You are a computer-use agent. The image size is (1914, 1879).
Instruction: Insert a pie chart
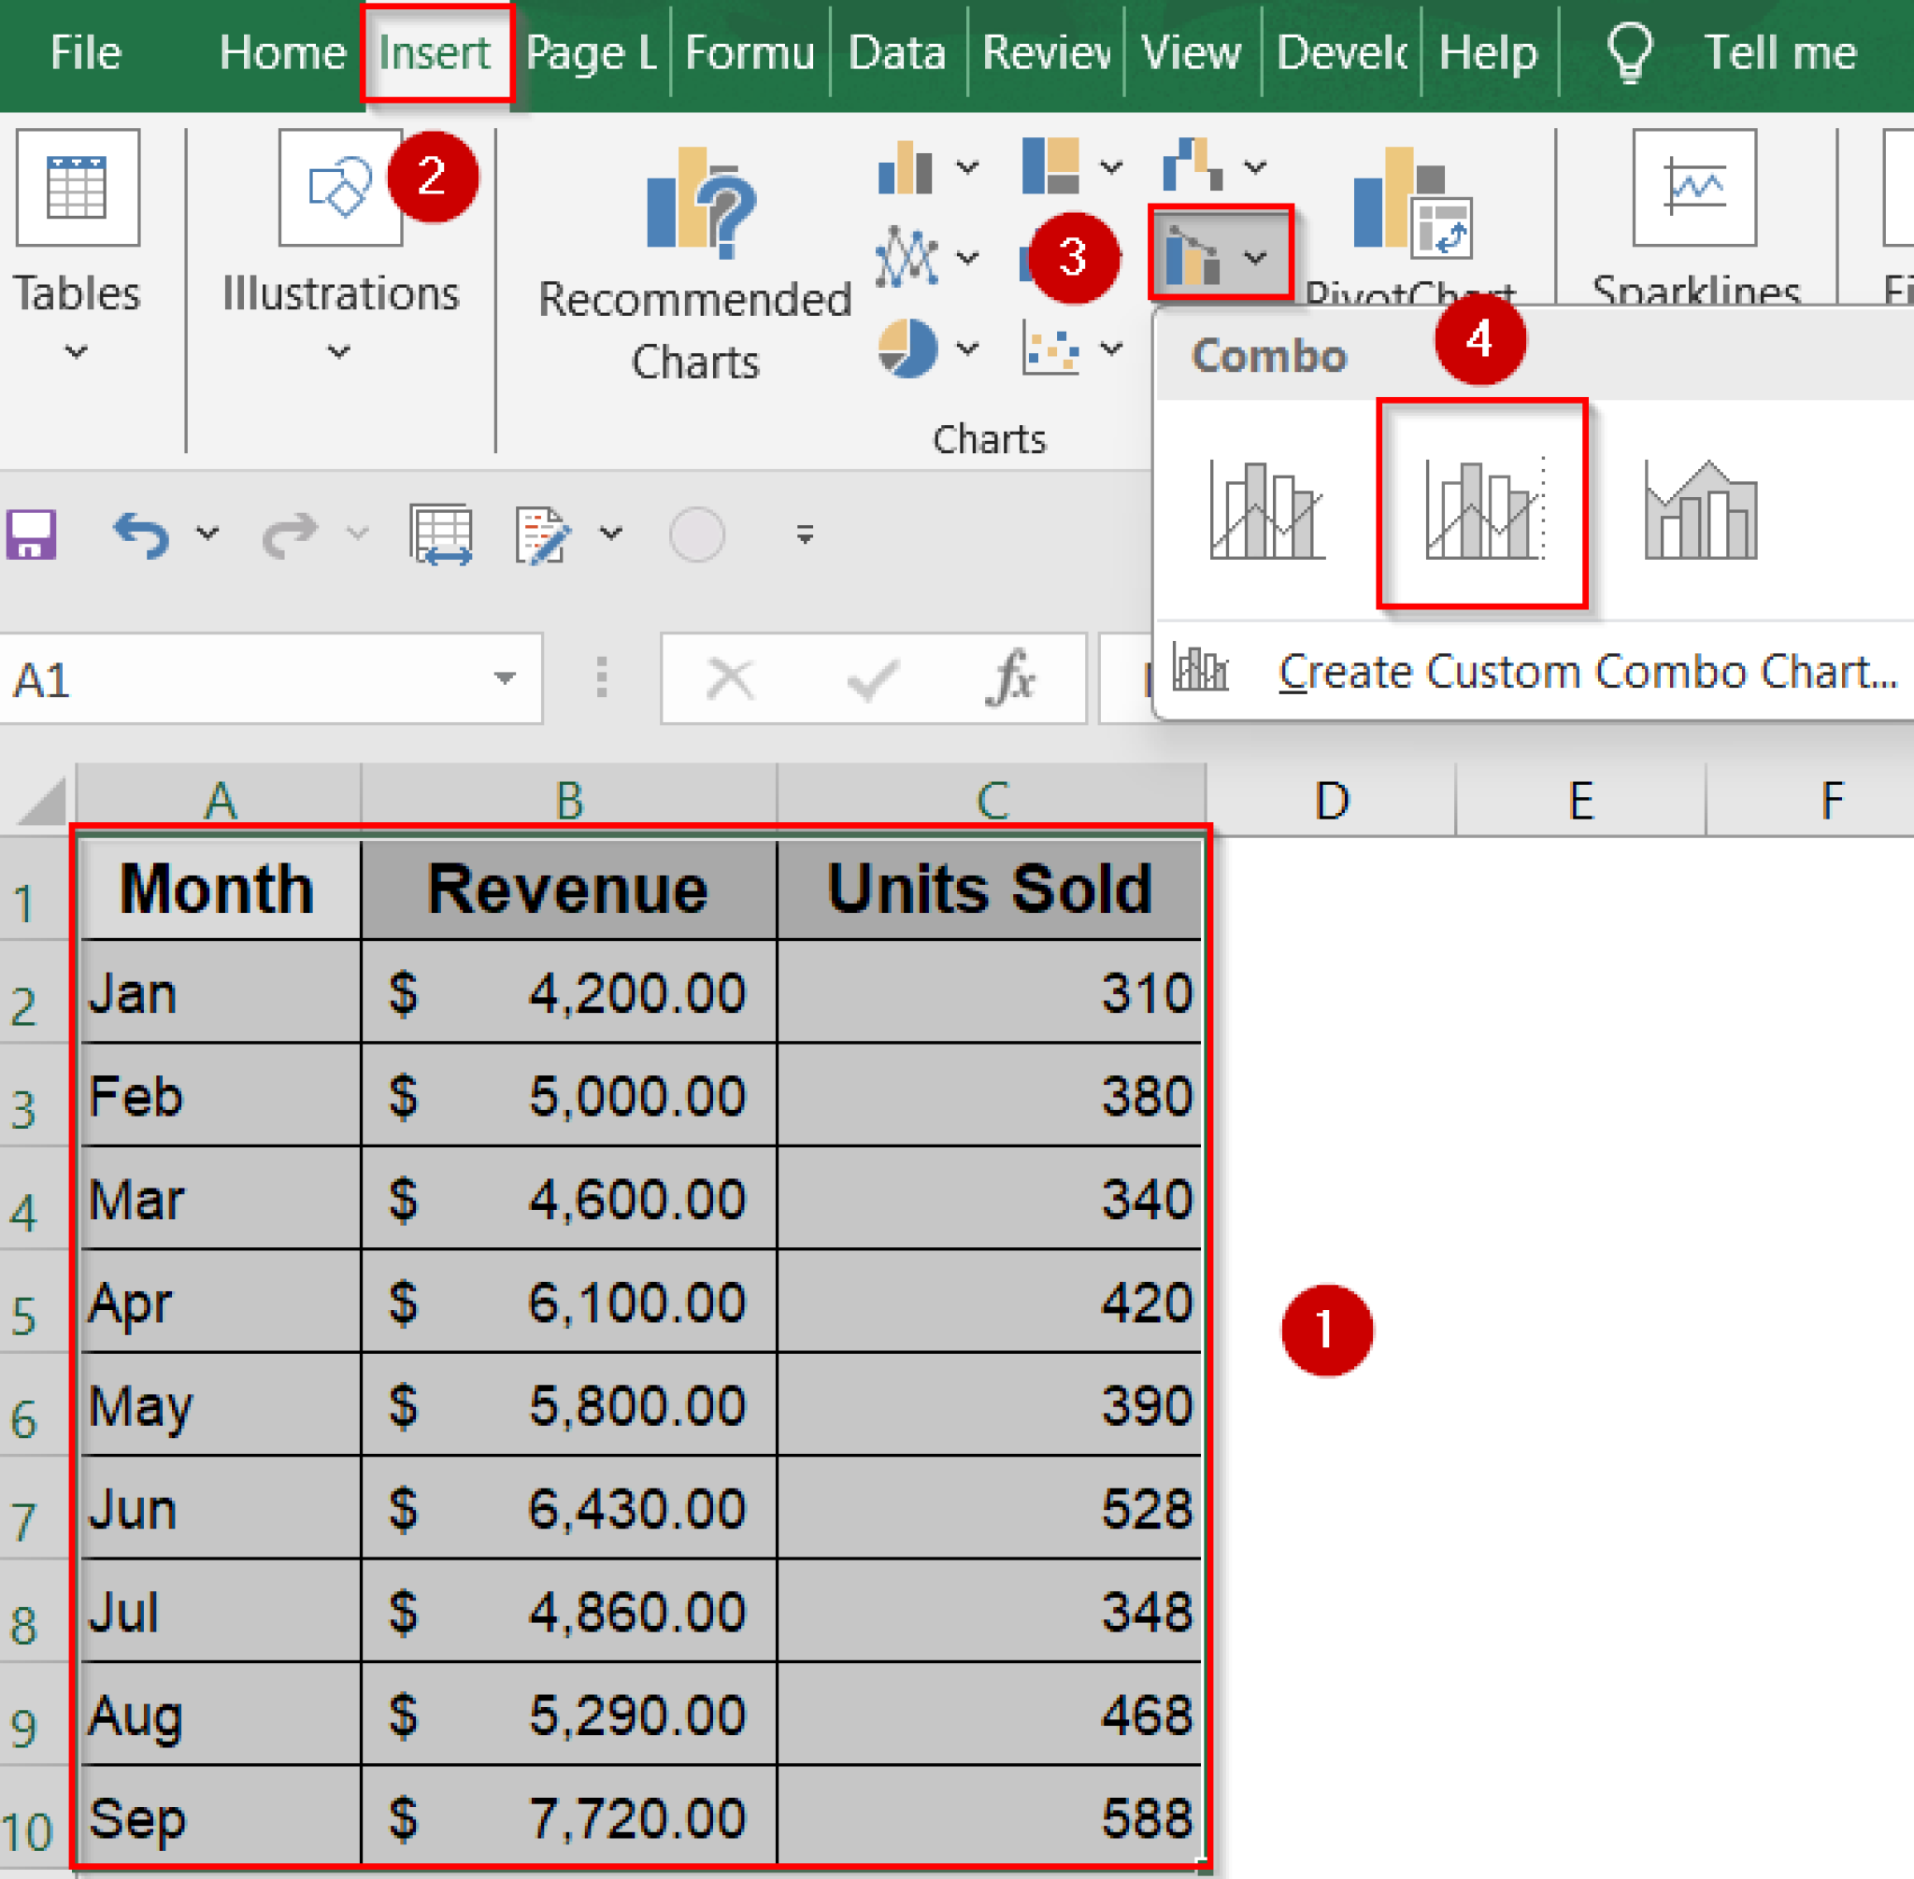point(908,348)
